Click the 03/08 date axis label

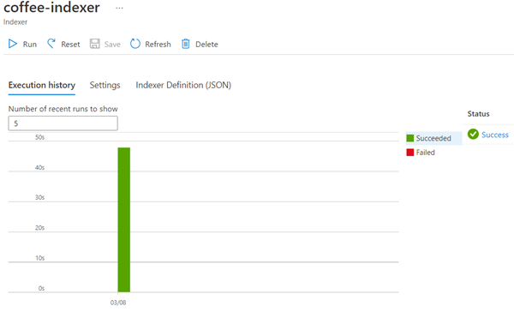(x=118, y=303)
